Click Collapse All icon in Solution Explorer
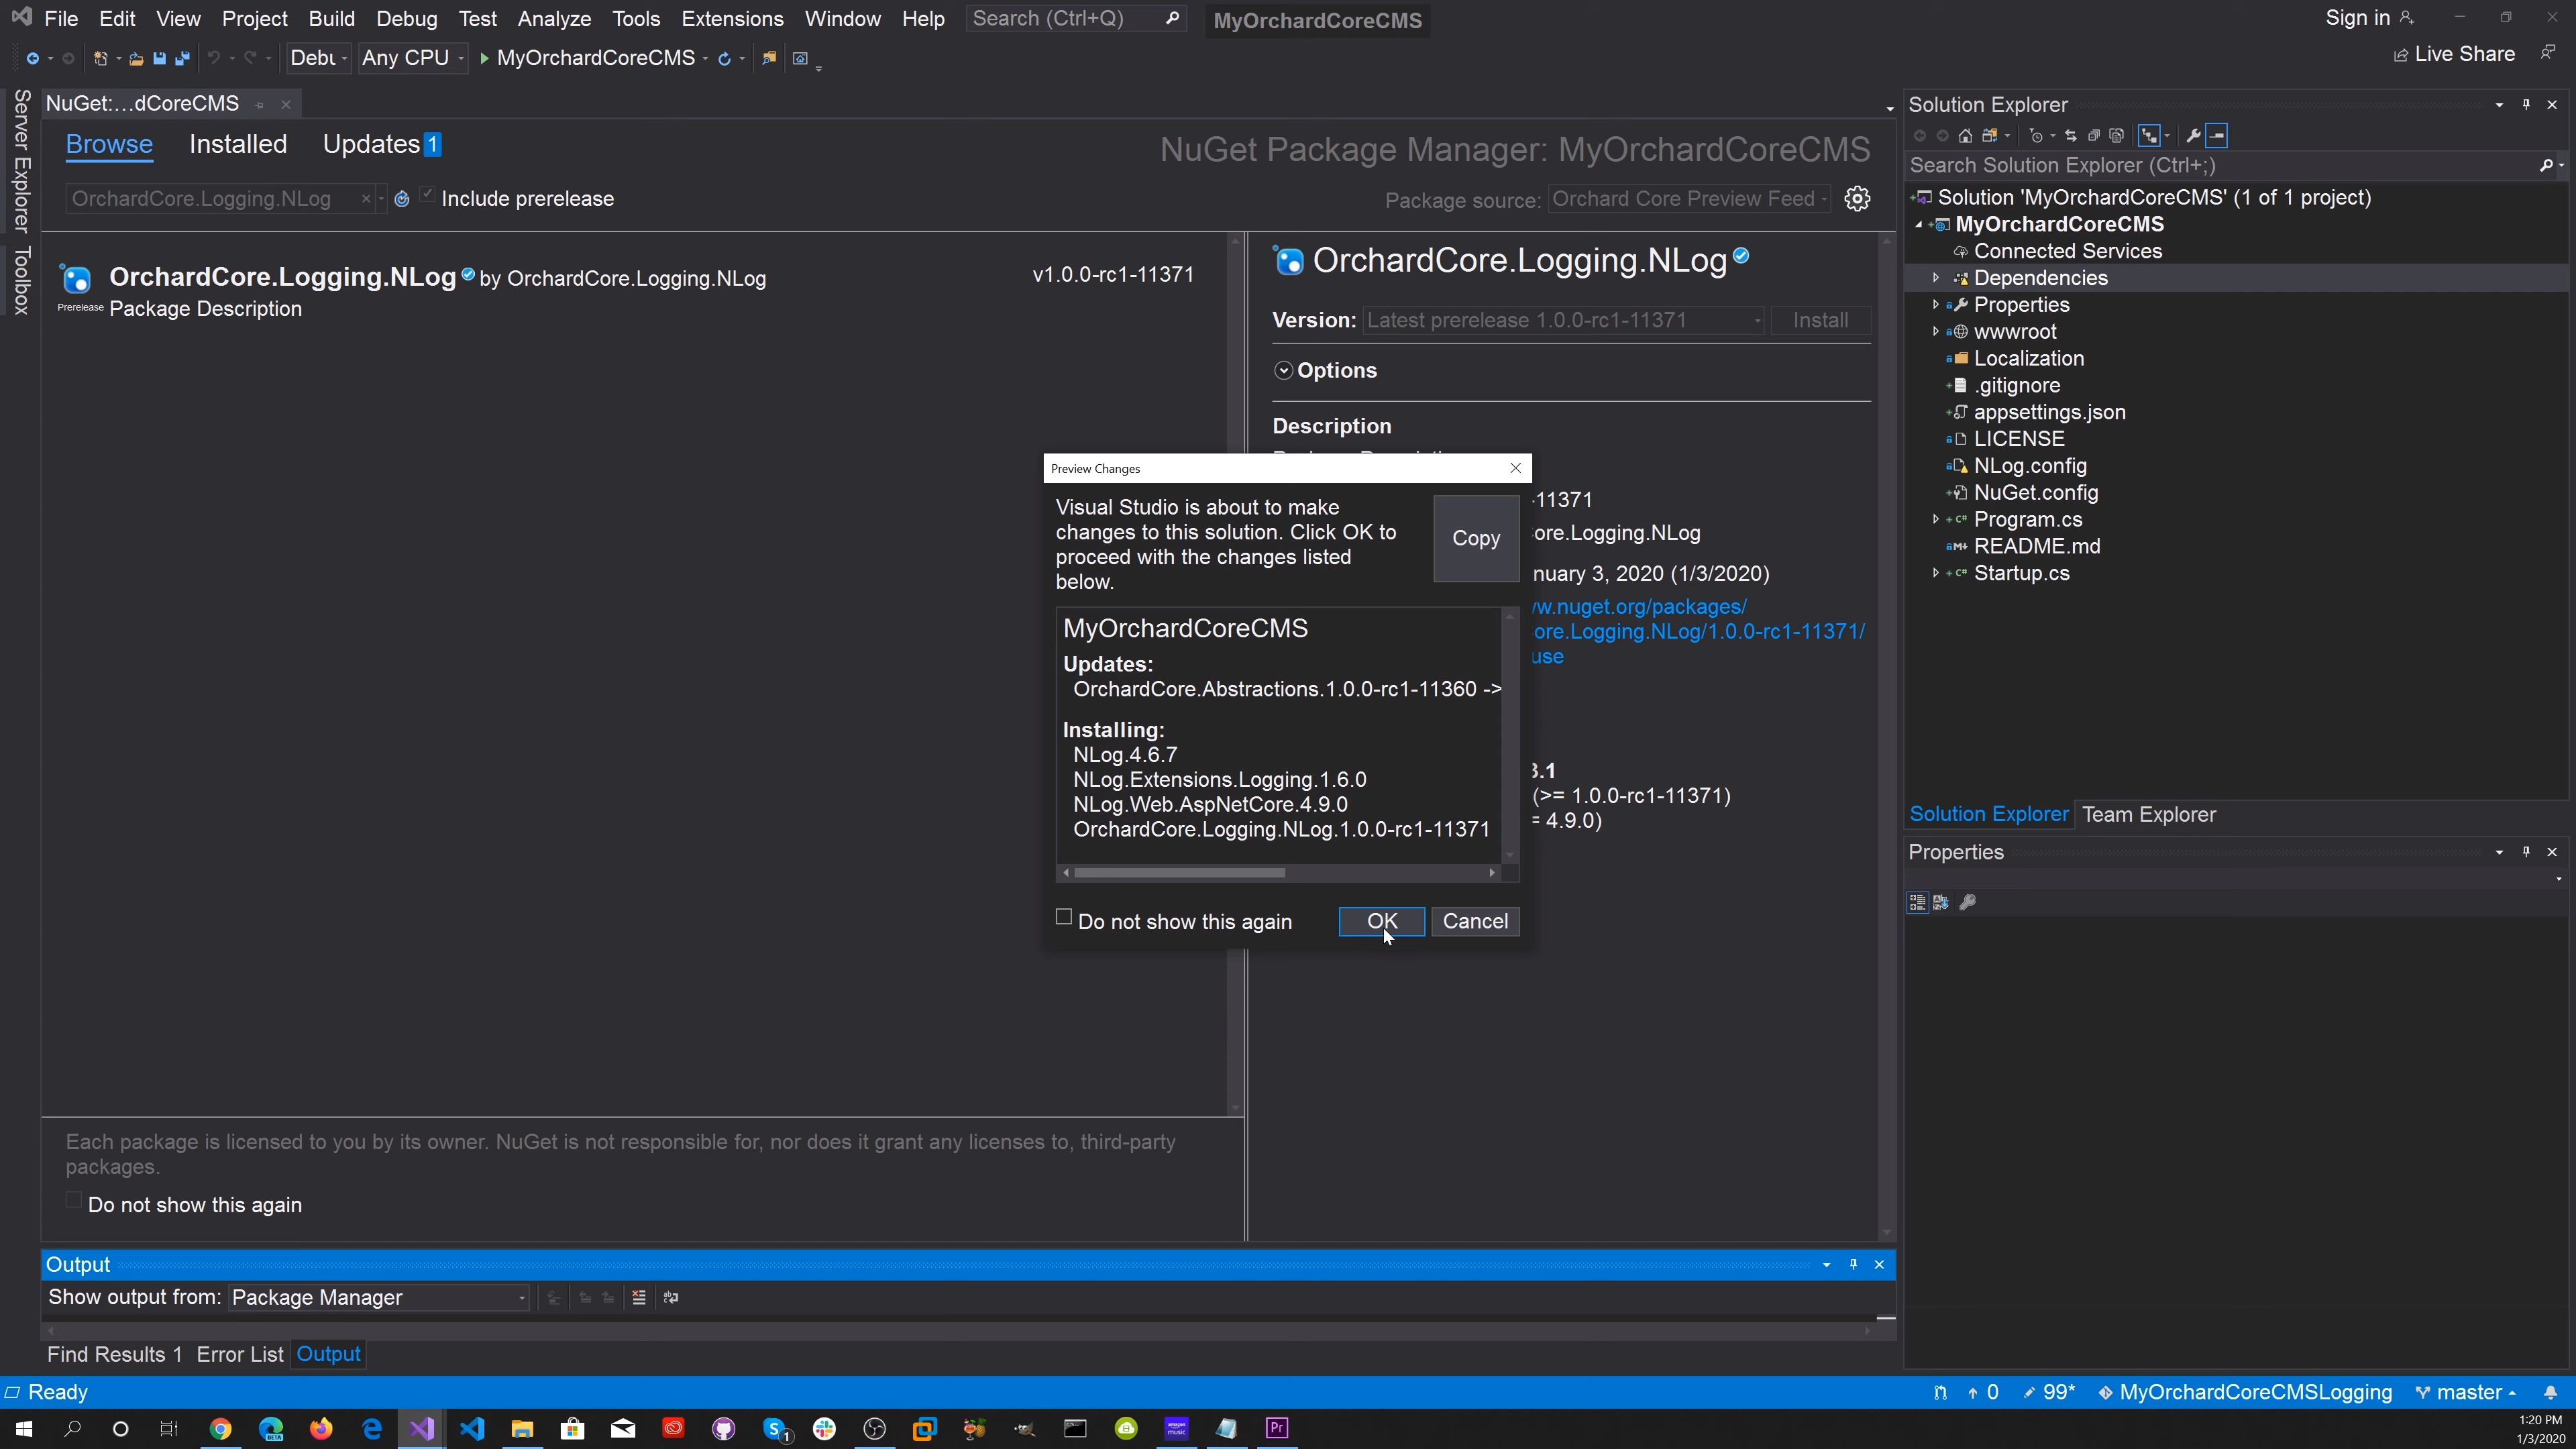Screen dimensions: 2576x1449 tap(2094, 136)
